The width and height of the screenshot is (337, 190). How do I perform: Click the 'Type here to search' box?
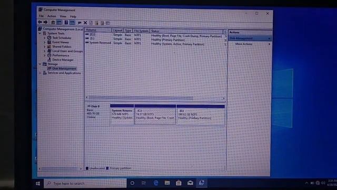point(85,183)
